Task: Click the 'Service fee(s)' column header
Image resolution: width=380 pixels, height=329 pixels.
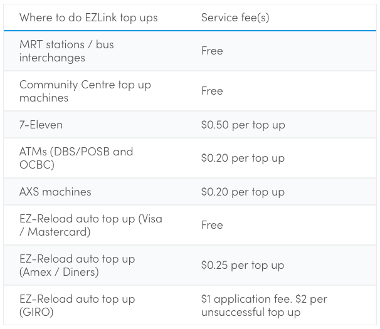Action: click(235, 17)
